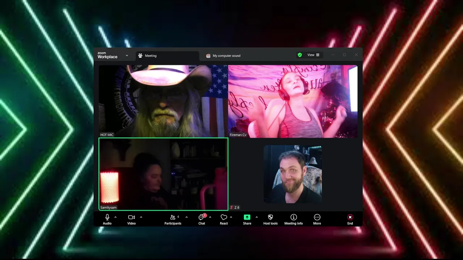Click the red End meeting button
Screen dimensions: 463x260
350,219
